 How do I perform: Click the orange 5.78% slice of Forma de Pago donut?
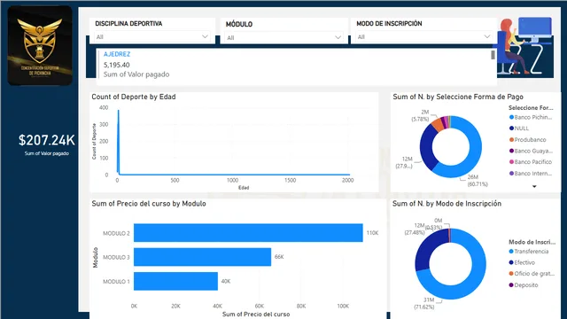pyautogui.click(x=437, y=124)
